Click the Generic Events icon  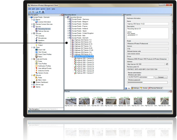[37, 73]
